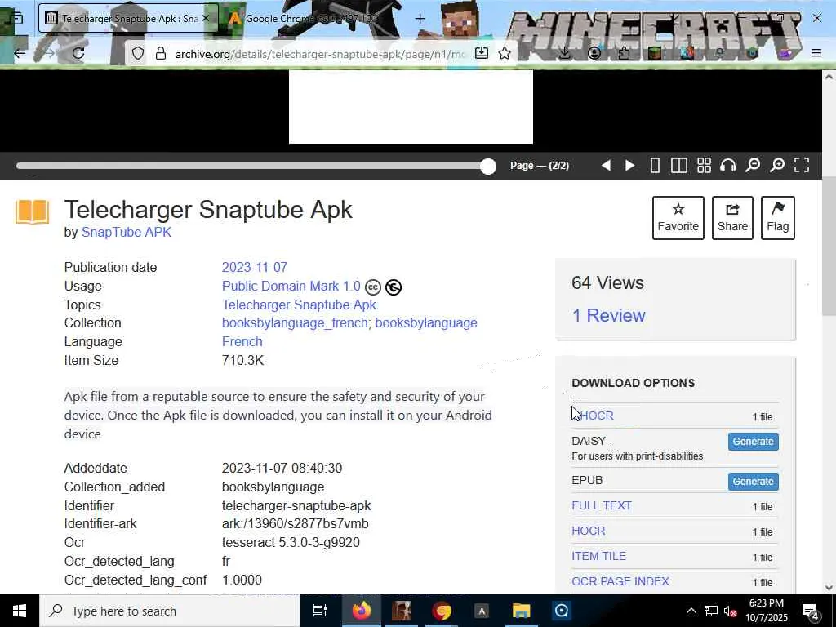Flip to the next page in book reader
Viewport: 836px width, 627px height.
(x=629, y=165)
